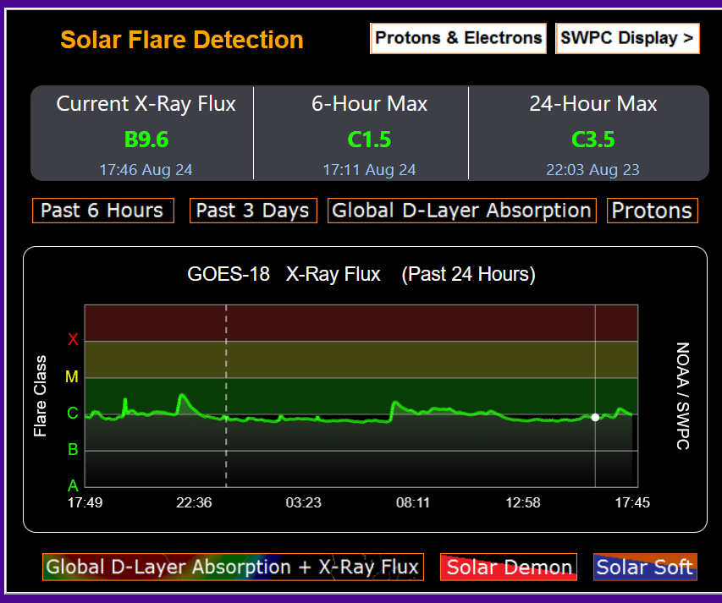Click the 17:49 time axis label

pyautogui.click(x=85, y=502)
